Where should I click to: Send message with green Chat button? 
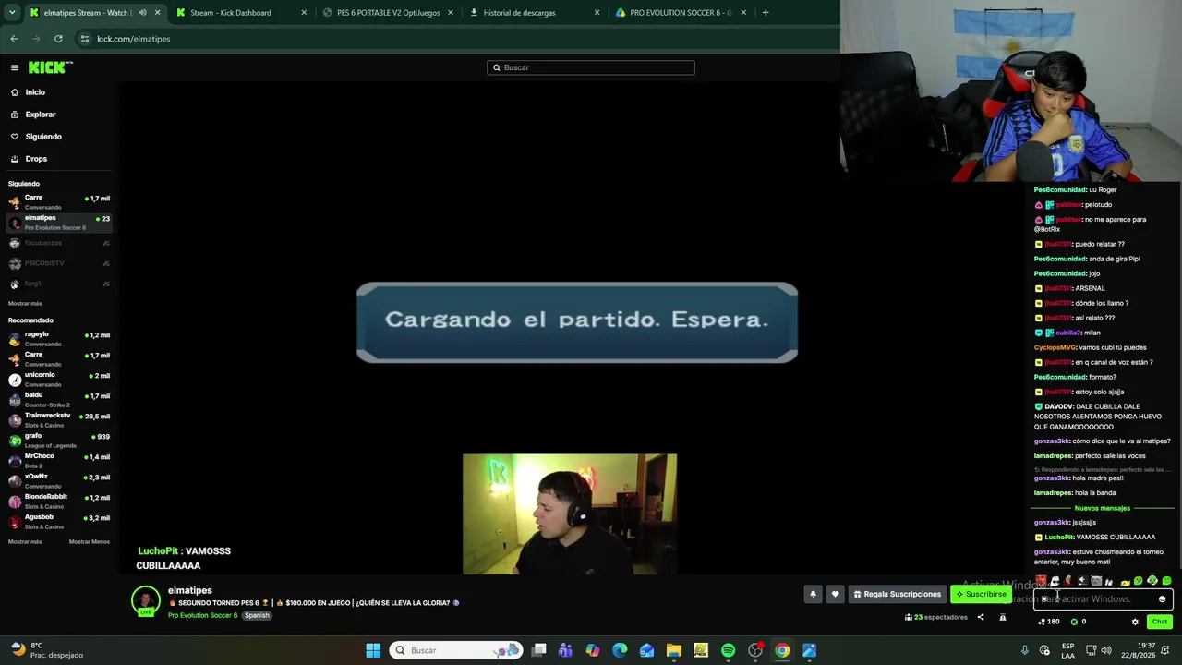1160,622
